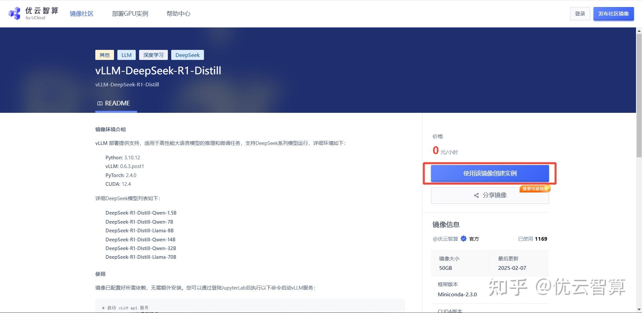642x313 pixels.
Task: Click the 发布社区镜像 button
Action: click(613, 13)
